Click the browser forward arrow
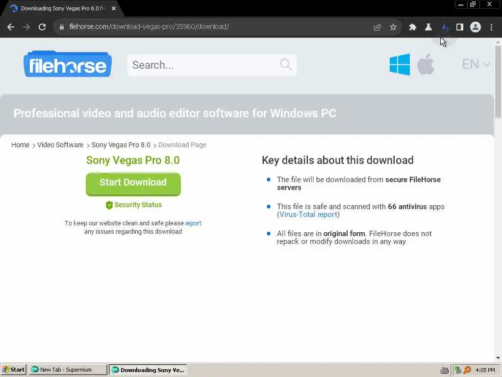The width and height of the screenshot is (502, 377). tap(26, 27)
